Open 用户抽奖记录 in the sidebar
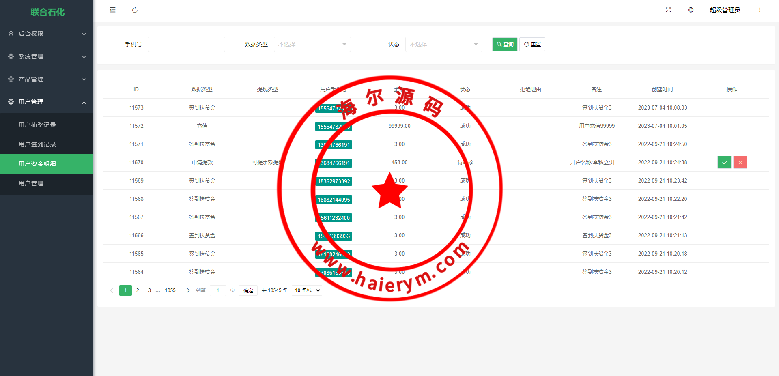This screenshot has width=779, height=376. pos(37,125)
